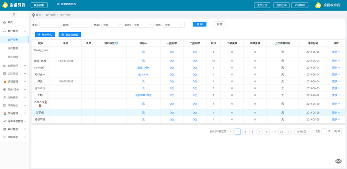Click the blue 查询 button

coord(200,24)
